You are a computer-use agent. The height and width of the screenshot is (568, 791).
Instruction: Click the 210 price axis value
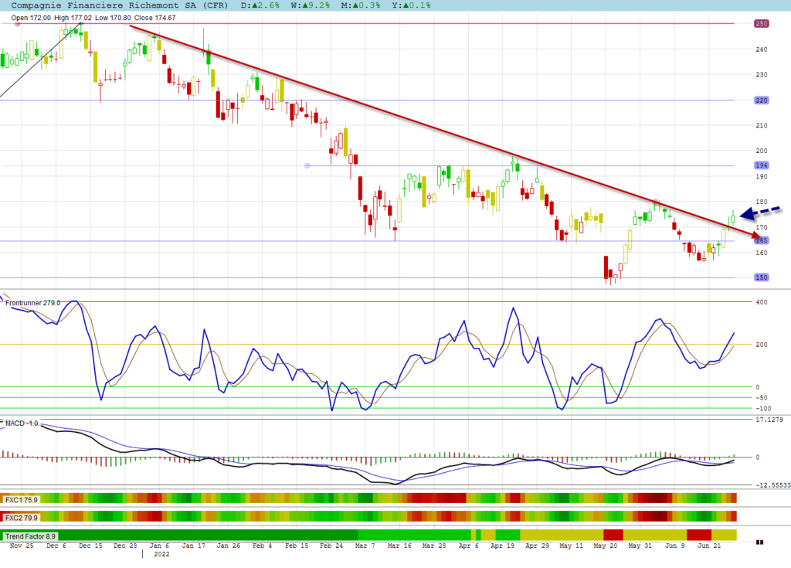tap(761, 126)
